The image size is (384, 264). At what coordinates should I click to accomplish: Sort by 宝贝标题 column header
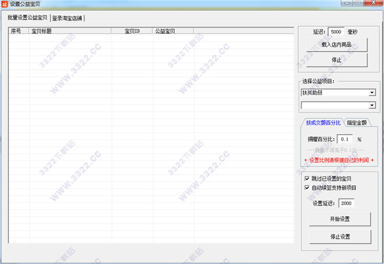tap(70, 31)
